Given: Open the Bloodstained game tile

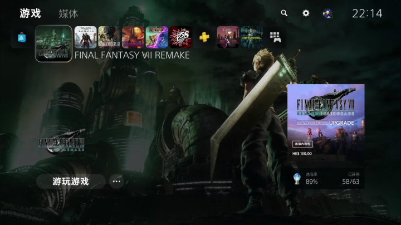Looking at the screenshot, I should (x=133, y=37).
